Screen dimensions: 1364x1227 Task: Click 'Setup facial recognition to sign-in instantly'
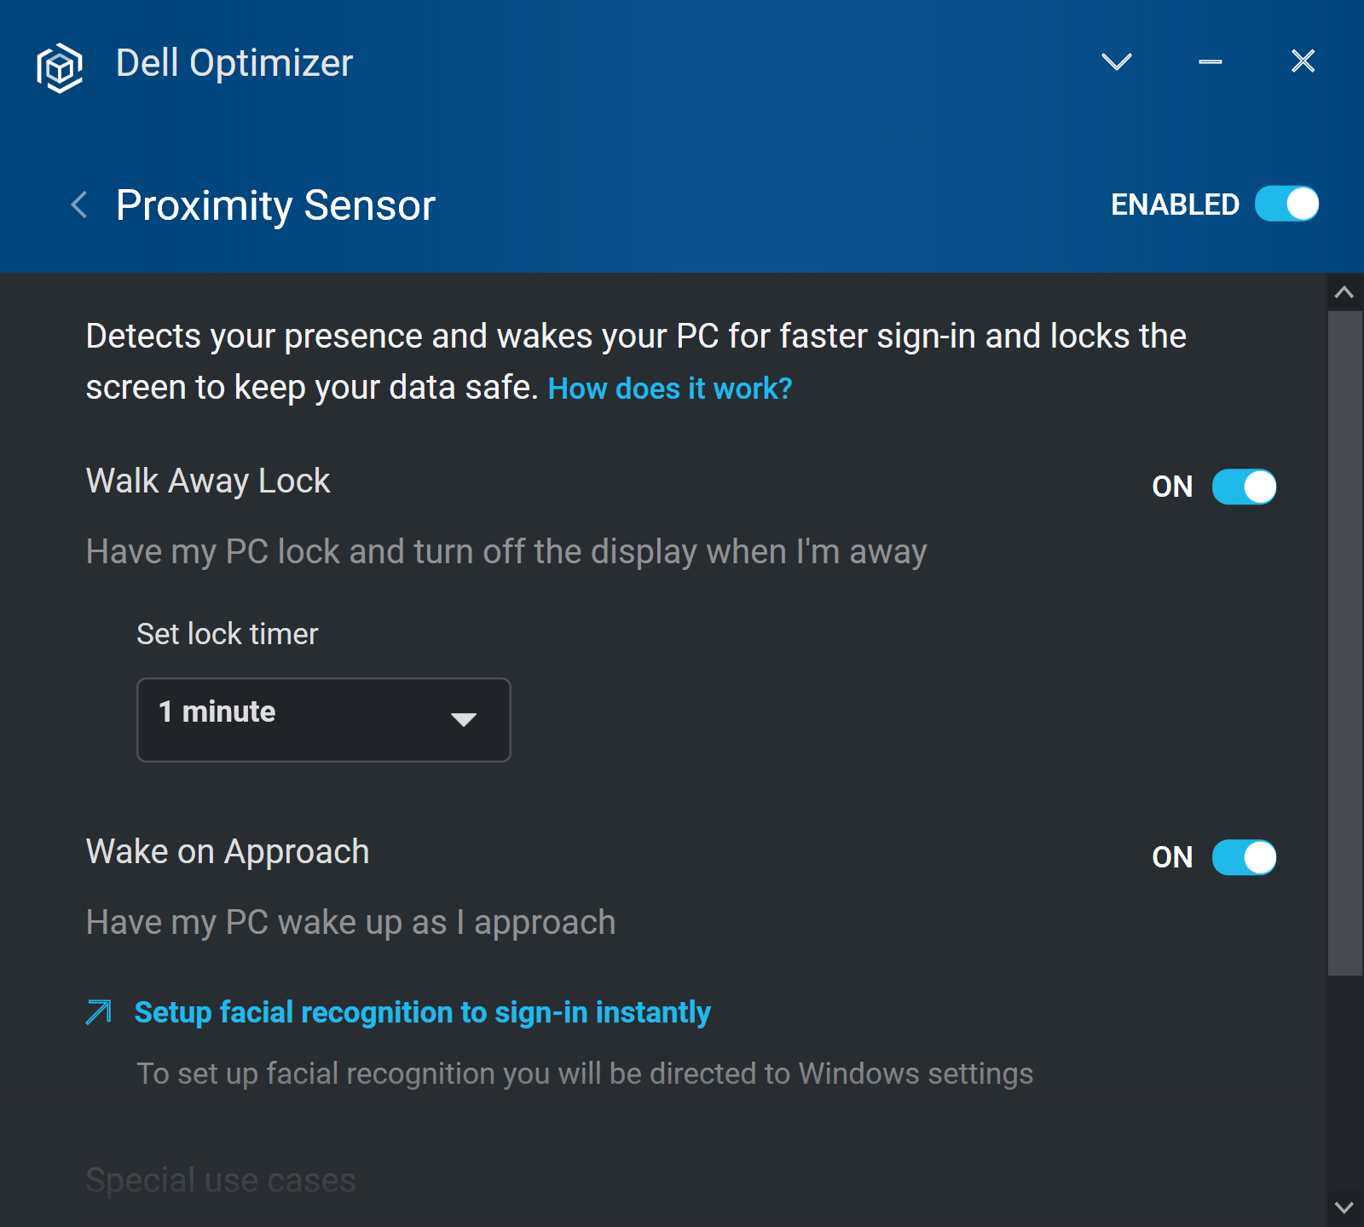[x=422, y=1012]
